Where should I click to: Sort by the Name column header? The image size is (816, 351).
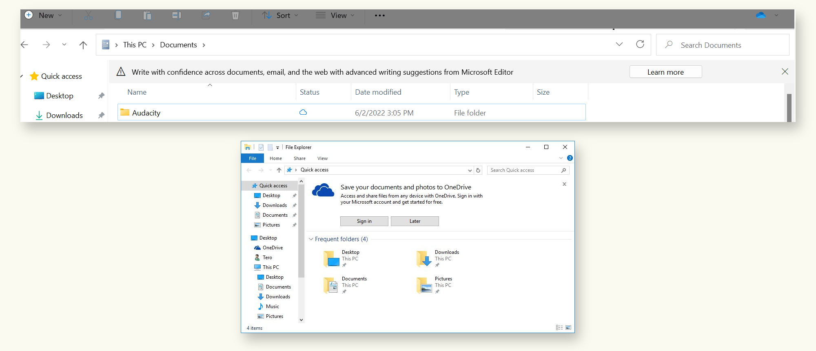pyautogui.click(x=137, y=92)
